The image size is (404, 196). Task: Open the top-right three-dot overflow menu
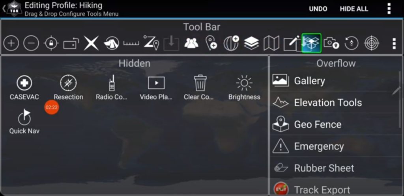tap(389, 9)
